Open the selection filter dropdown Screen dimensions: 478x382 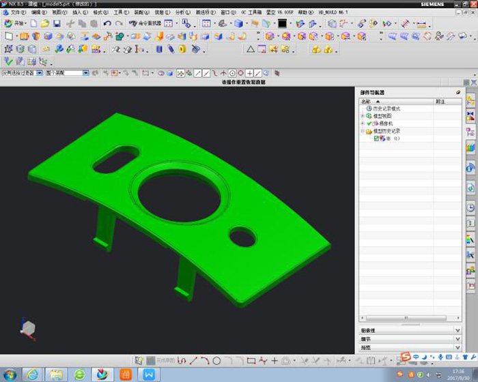point(40,73)
